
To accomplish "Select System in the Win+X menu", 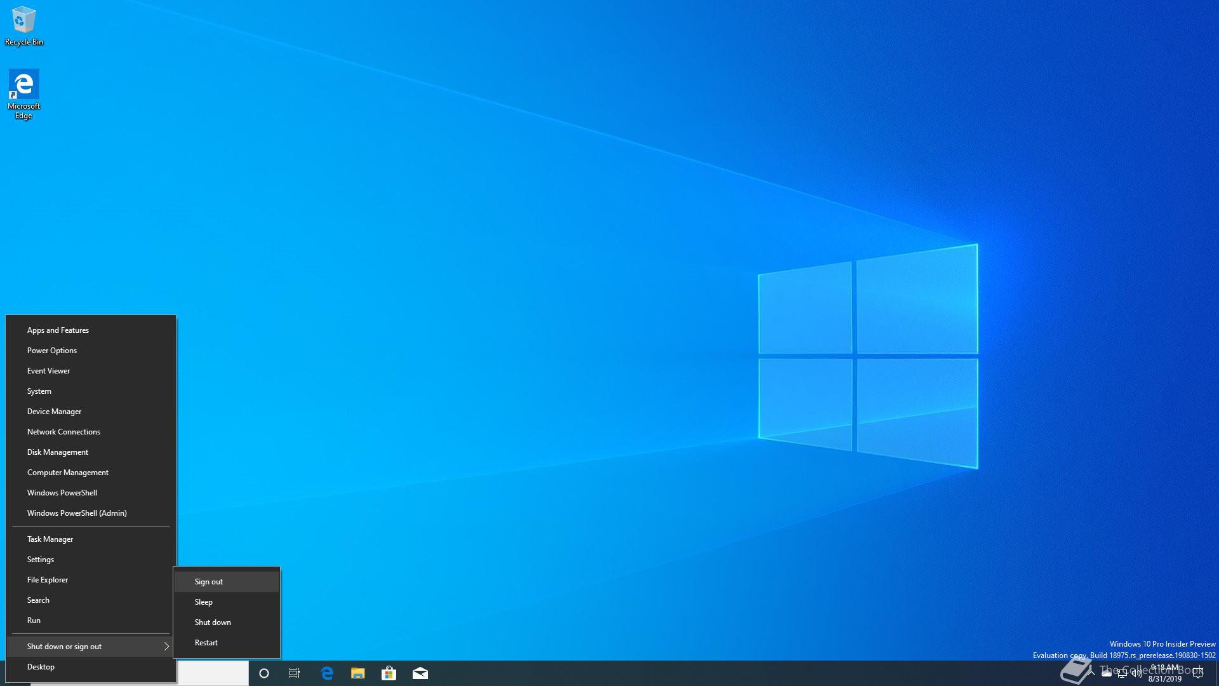I will pos(91,391).
